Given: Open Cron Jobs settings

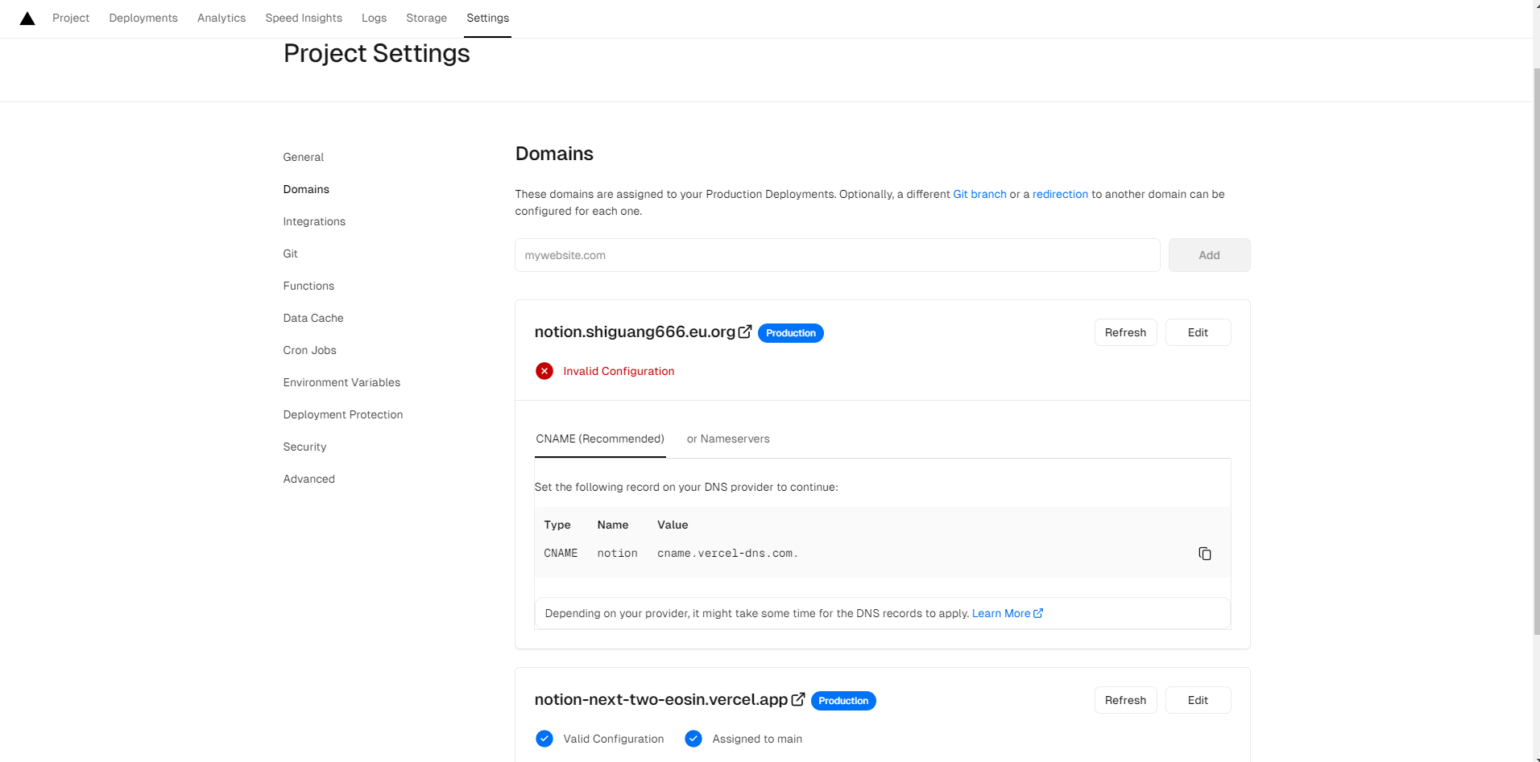Looking at the screenshot, I should [x=310, y=350].
